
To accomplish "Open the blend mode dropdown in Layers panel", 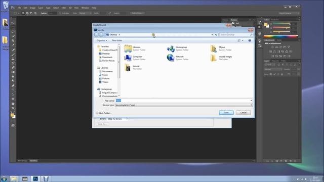I will coord(273,69).
